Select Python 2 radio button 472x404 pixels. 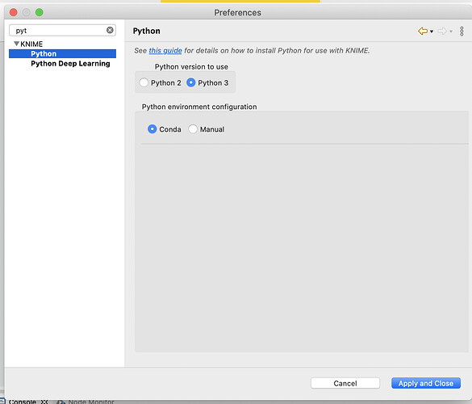click(144, 82)
